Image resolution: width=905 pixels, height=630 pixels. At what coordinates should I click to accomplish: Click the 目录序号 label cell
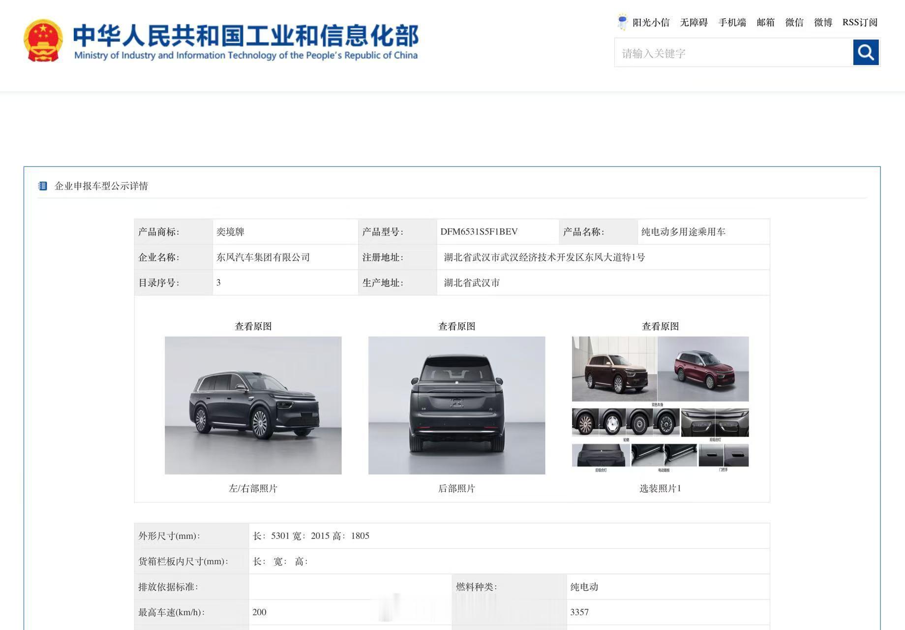[x=173, y=283]
